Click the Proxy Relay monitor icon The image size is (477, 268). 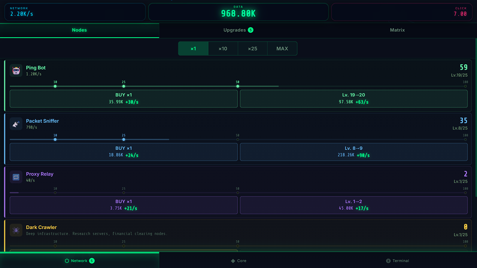coord(16,177)
